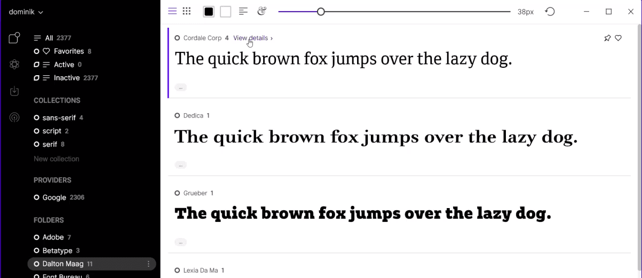Open the fonts library sidebar icon

[x=14, y=38]
